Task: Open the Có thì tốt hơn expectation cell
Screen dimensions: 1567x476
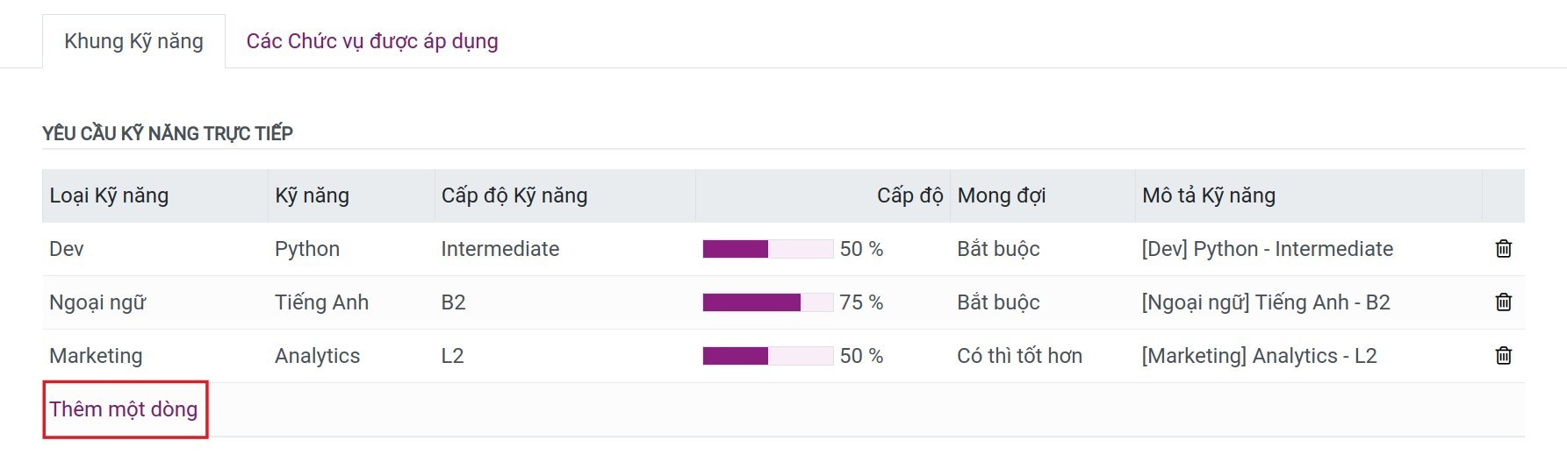Action: coord(1019,356)
